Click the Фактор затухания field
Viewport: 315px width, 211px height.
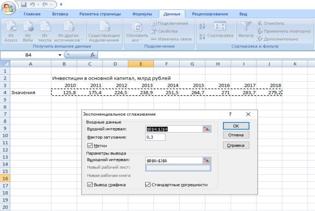click(x=155, y=137)
